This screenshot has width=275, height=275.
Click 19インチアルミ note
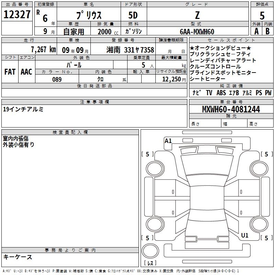tap(23, 109)
